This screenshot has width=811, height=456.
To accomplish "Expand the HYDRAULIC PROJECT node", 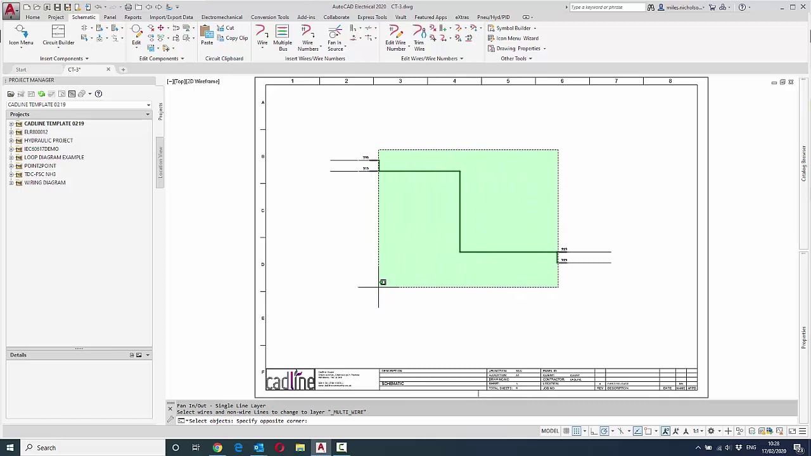I will pyautogui.click(x=11, y=141).
